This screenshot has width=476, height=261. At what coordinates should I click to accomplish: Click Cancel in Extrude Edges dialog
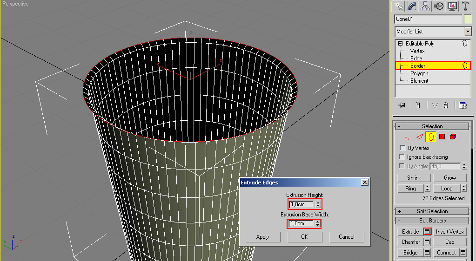click(347, 237)
